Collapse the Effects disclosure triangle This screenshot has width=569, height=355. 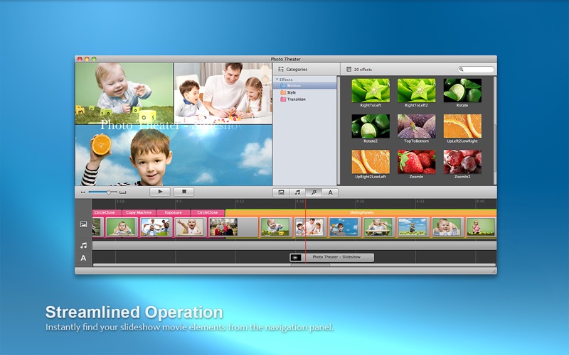[x=277, y=80]
